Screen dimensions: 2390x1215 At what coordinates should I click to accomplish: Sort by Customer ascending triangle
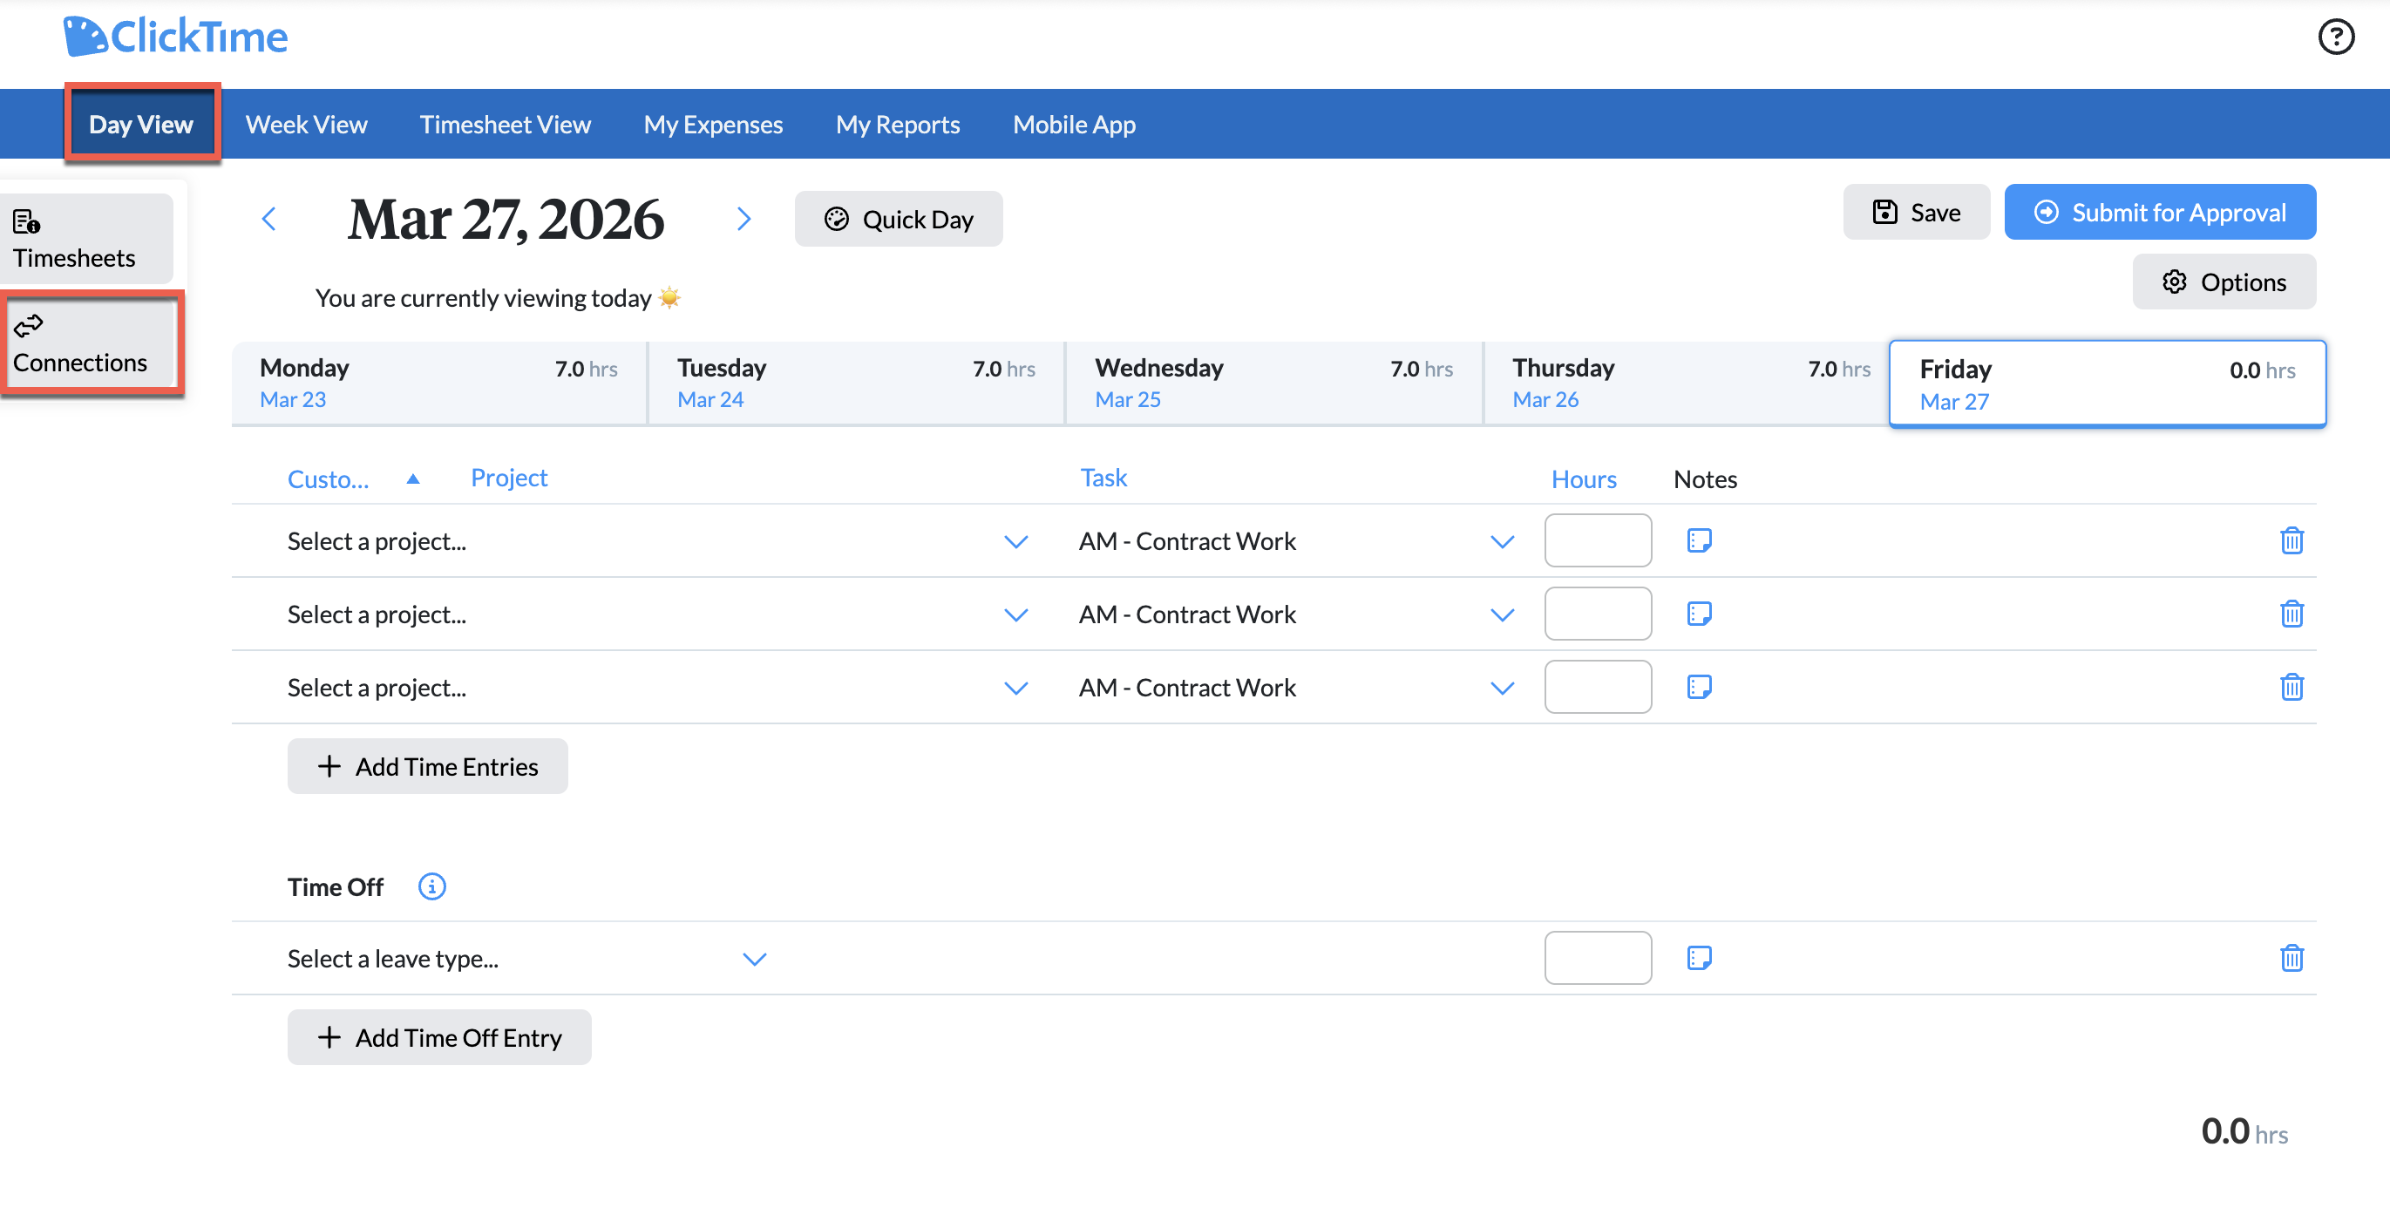click(x=413, y=479)
